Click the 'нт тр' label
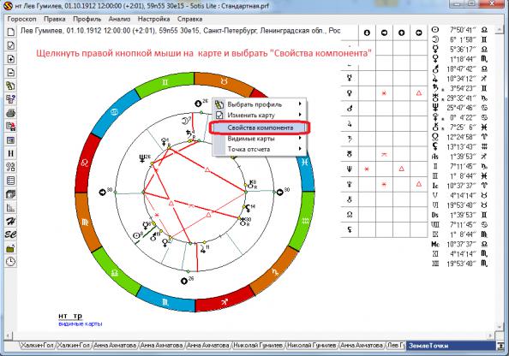Screen dimensions: 509x356 click(70, 316)
